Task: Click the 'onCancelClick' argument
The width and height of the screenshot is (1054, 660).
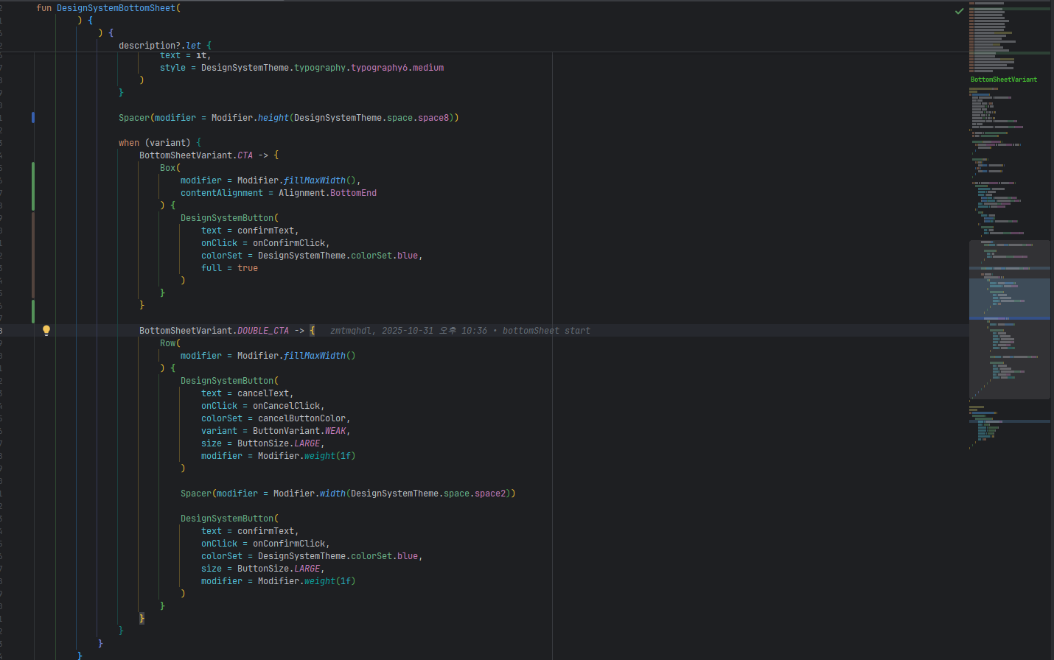Action: 287,406
